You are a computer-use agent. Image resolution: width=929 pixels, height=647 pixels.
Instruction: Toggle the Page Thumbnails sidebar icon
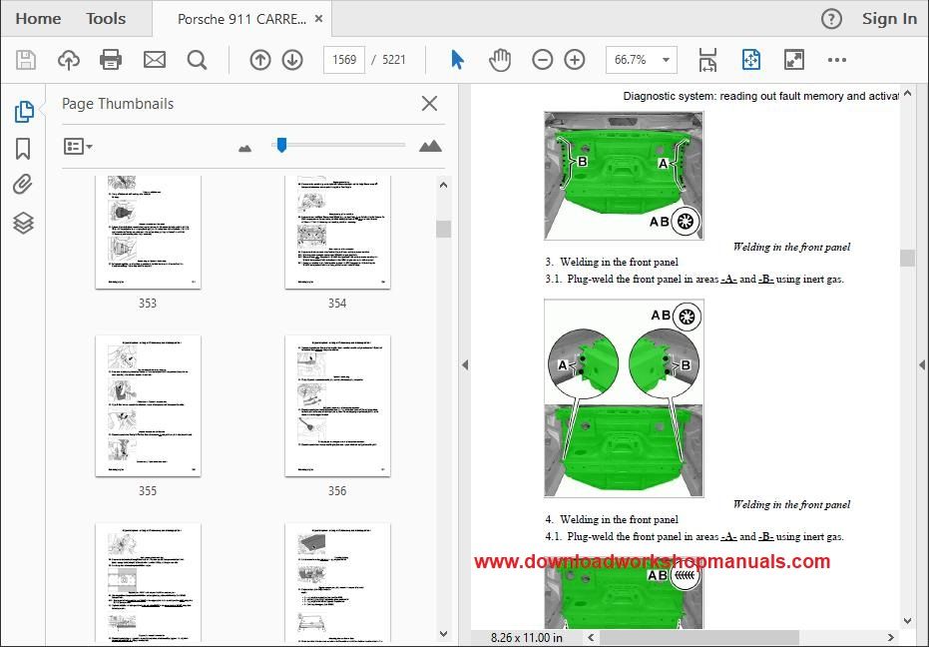pos(24,112)
